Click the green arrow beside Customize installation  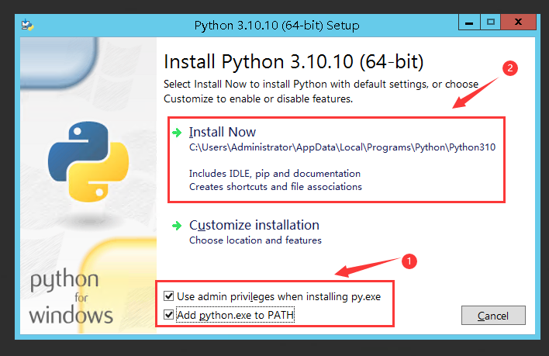pyautogui.click(x=178, y=226)
